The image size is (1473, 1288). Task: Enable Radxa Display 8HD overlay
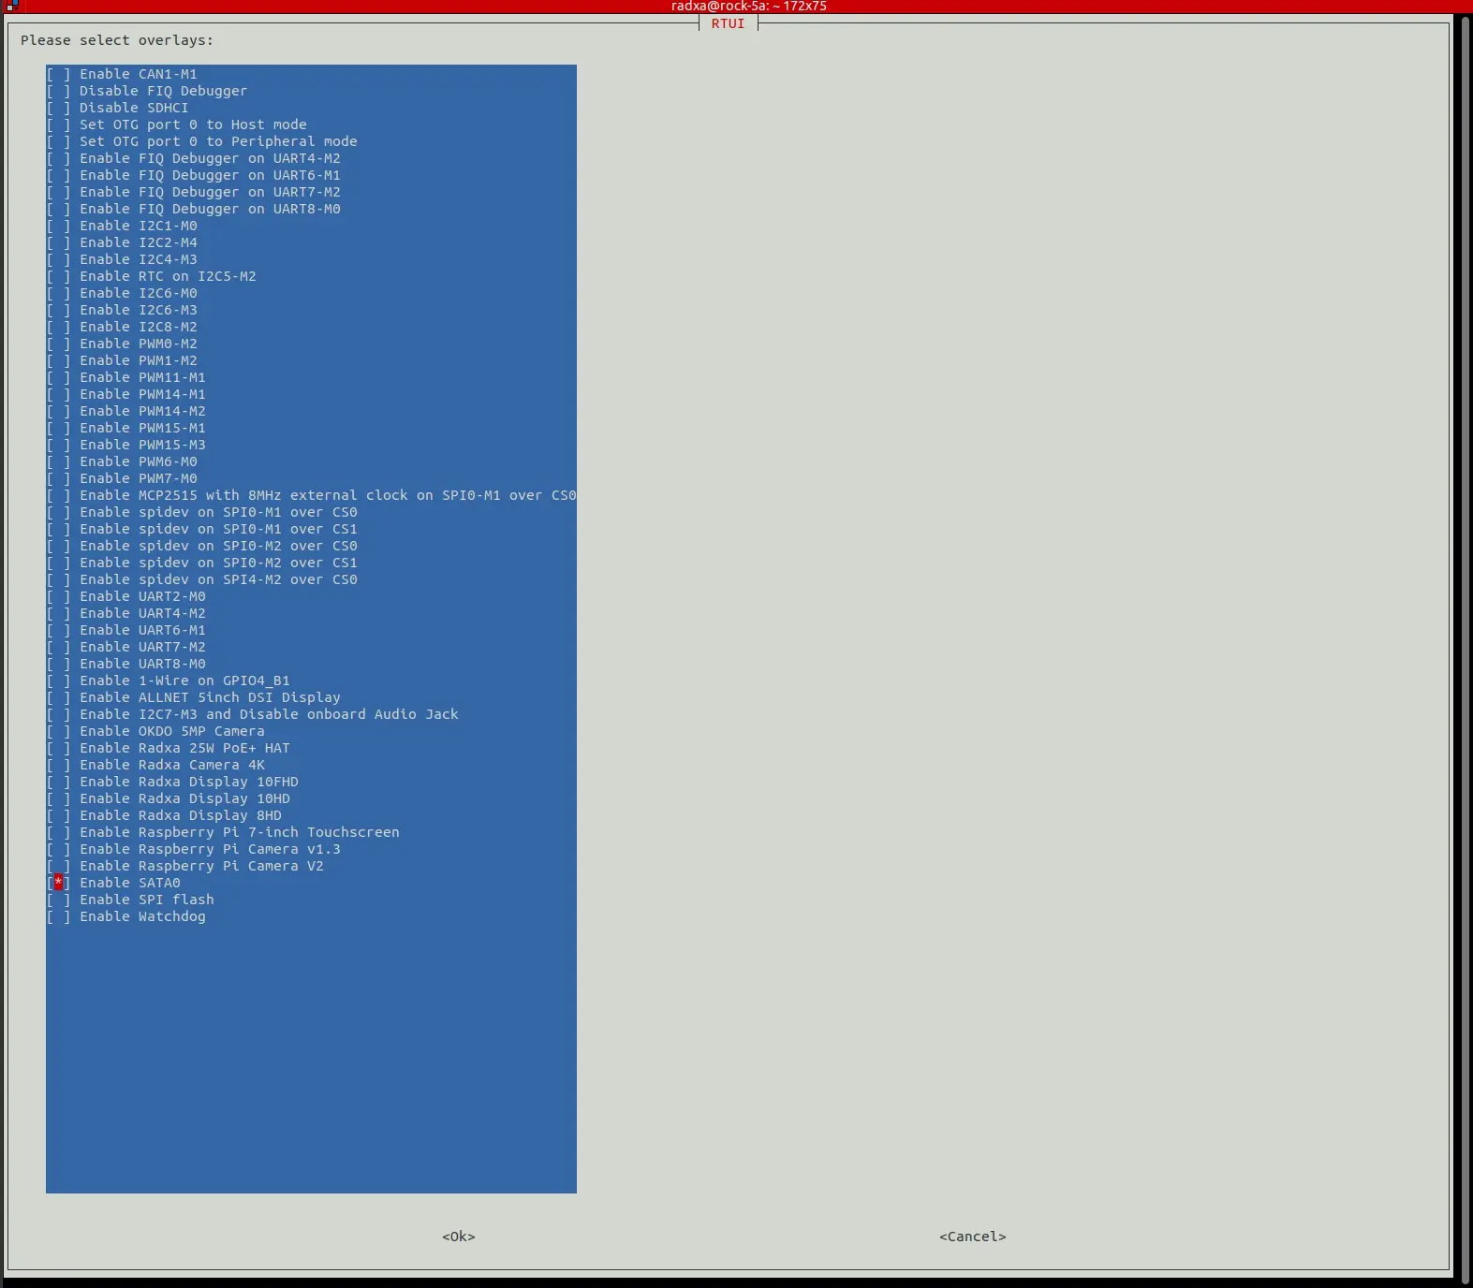pyautogui.click(x=58, y=815)
